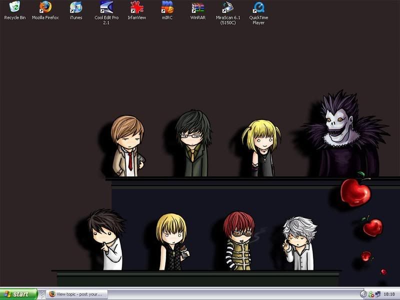Screen dimensions: 400x300
Task: Expand hidden system tray icons
Action: (363, 294)
